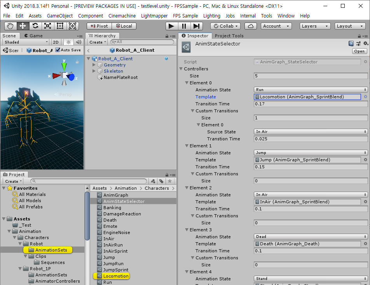Open Hierarchy Create dropdown

pos(98,42)
